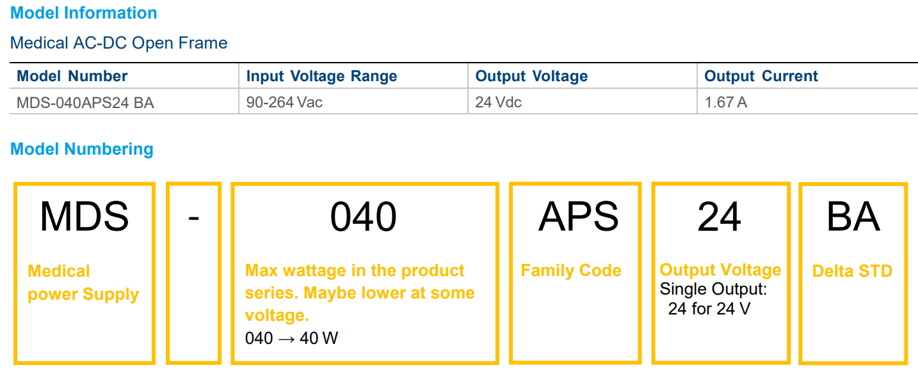Click the large 040 wattage code
The image size is (918, 372).
[x=363, y=216]
